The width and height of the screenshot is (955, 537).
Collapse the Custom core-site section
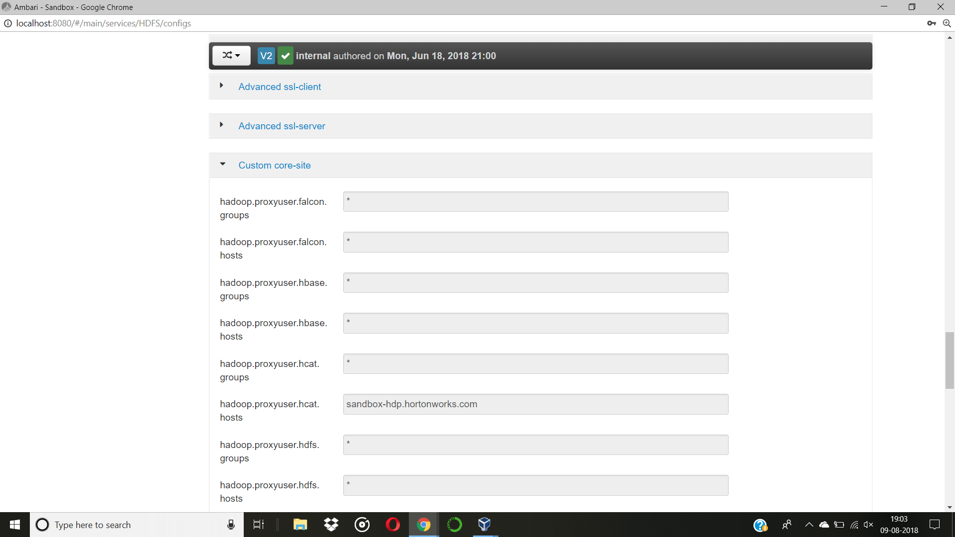click(x=222, y=164)
